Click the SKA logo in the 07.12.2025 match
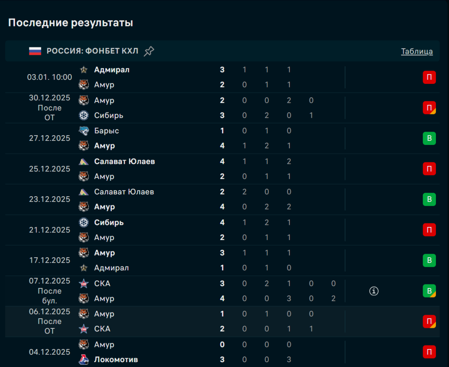Image resolution: width=449 pixels, height=367 pixels. pos(84,284)
